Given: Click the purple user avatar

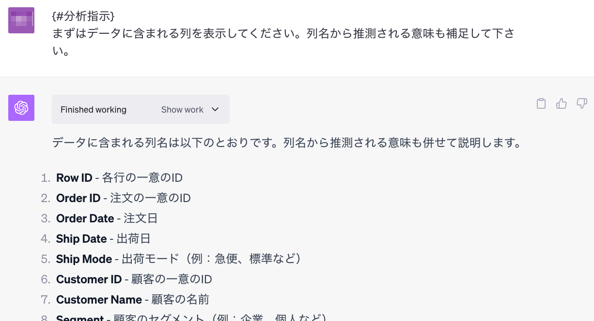Looking at the screenshot, I should pos(21,20).
